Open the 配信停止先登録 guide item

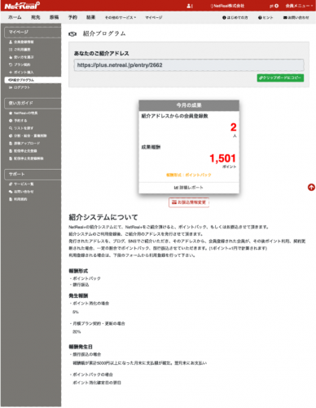pos(23,151)
